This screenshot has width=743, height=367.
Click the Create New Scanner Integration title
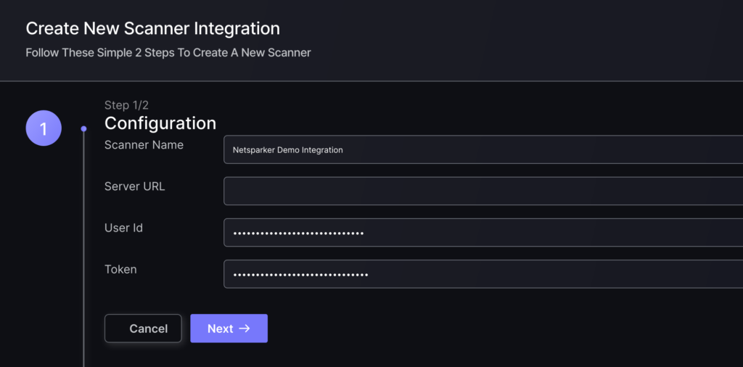click(152, 28)
